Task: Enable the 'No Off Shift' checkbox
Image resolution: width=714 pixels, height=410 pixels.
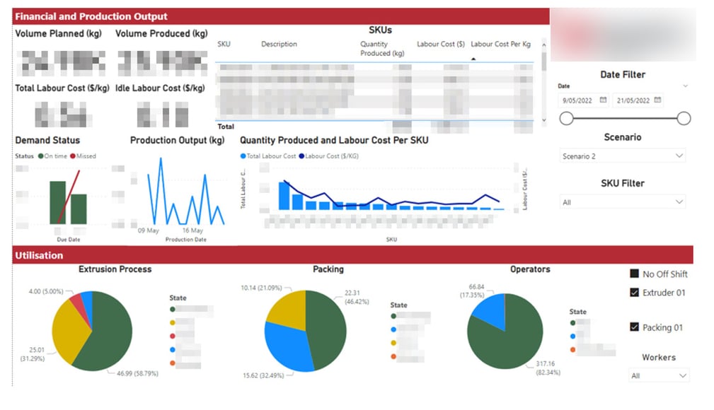Action: tap(633, 274)
